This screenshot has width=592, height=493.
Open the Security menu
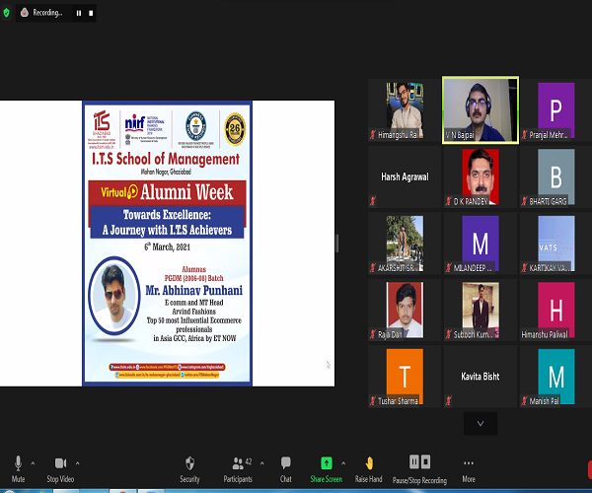[x=189, y=469]
